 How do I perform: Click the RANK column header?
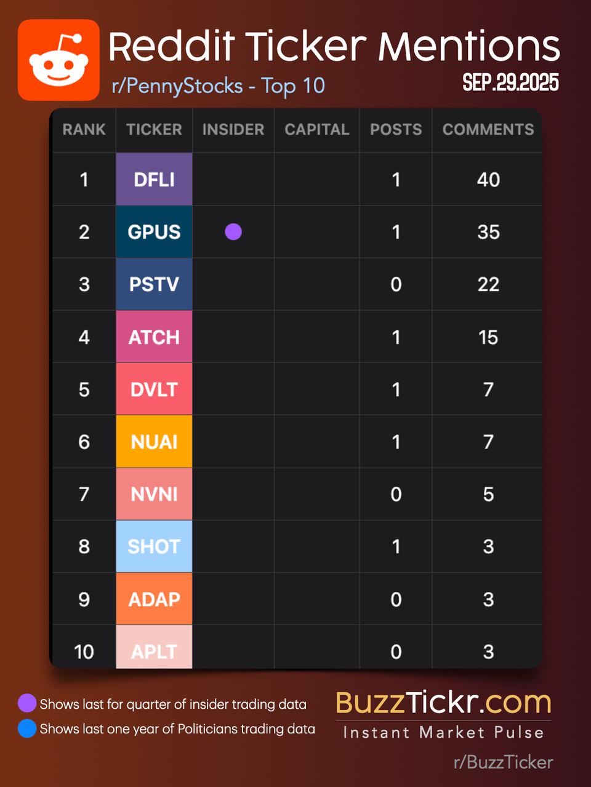[x=84, y=130]
